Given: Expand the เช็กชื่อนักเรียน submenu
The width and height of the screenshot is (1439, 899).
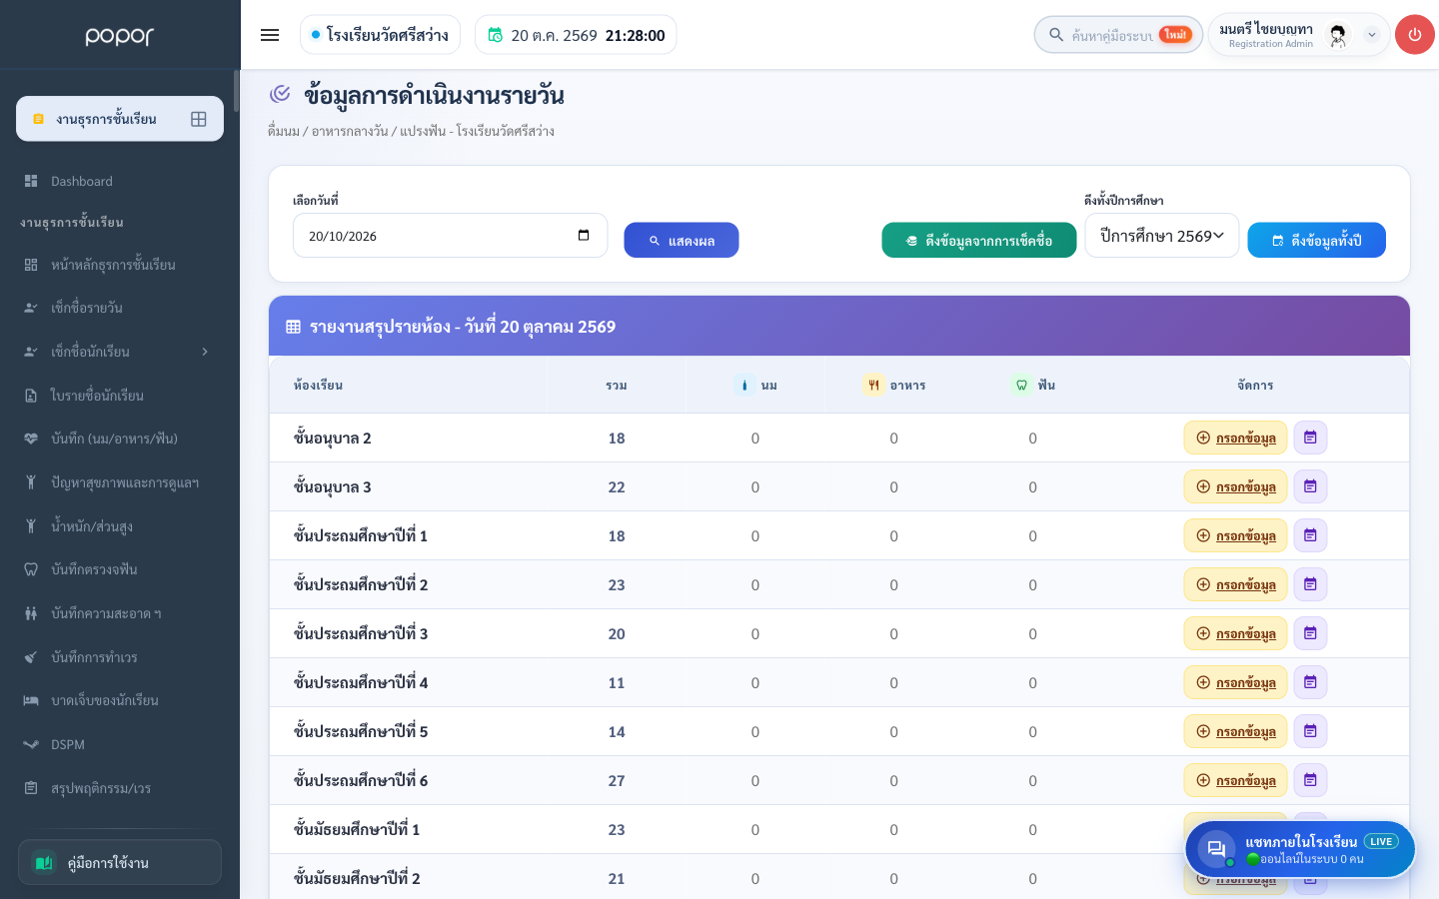Looking at the screenshot, I should (x=205, y=352).
